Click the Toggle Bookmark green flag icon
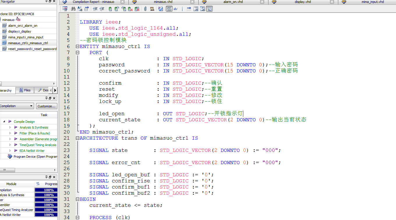Image resolution: width=396 pixels, height=220 pixels. [x=110, y=9]
